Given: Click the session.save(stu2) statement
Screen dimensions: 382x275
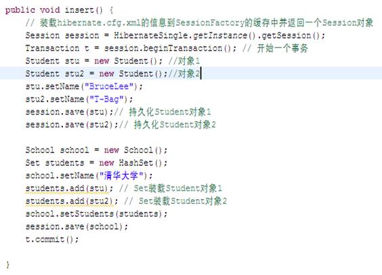Looking at the screenshot, I should pos(72,125).
